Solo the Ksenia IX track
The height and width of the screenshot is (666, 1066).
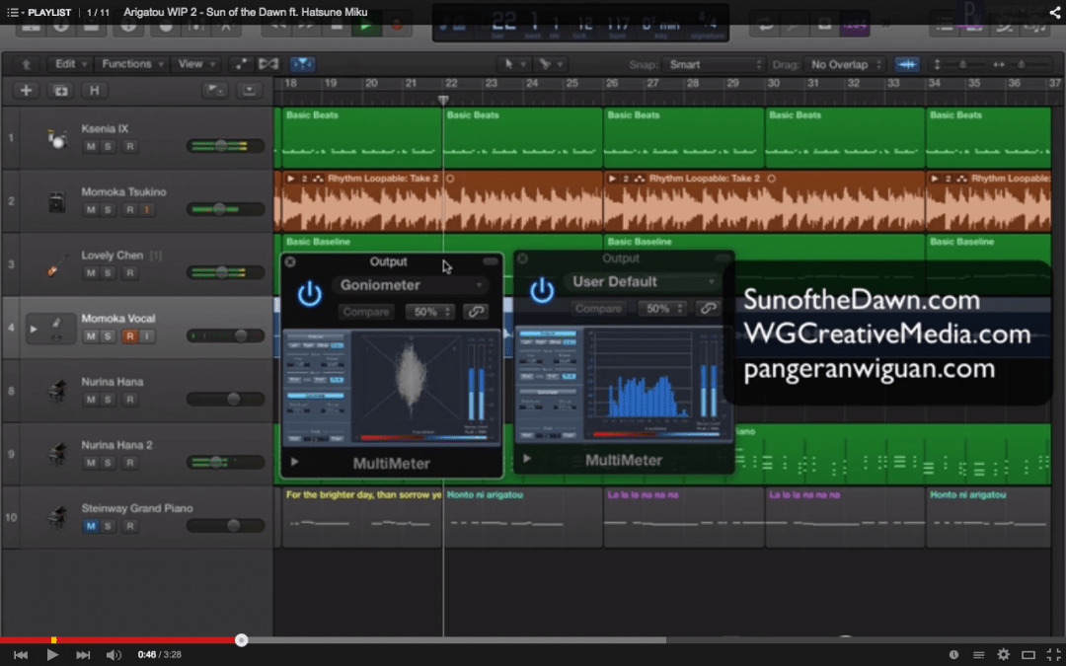[108, 147]
